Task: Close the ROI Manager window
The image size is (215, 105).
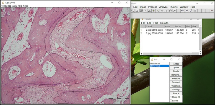Action: pos(179,59)
